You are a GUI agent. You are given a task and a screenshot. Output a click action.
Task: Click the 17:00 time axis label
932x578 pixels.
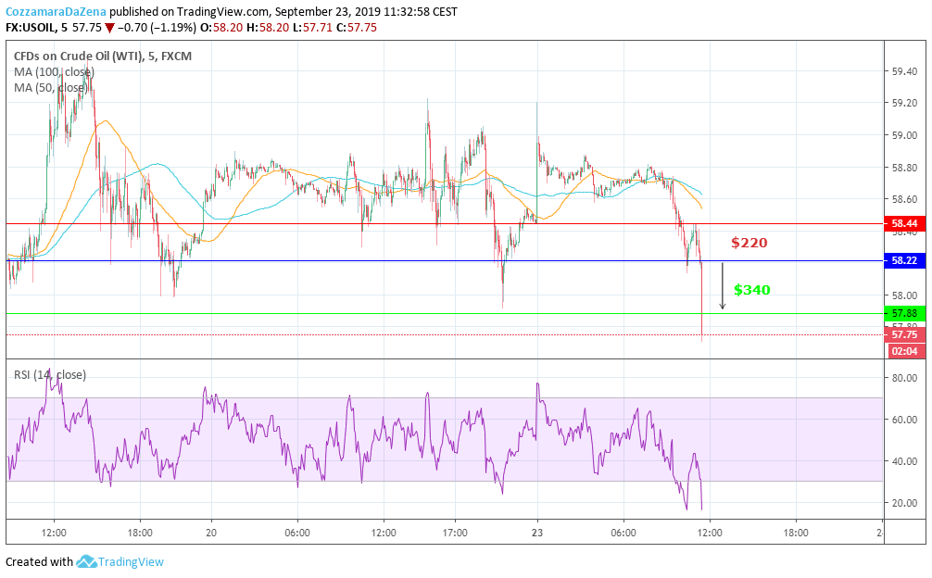(x=455, y=533)
